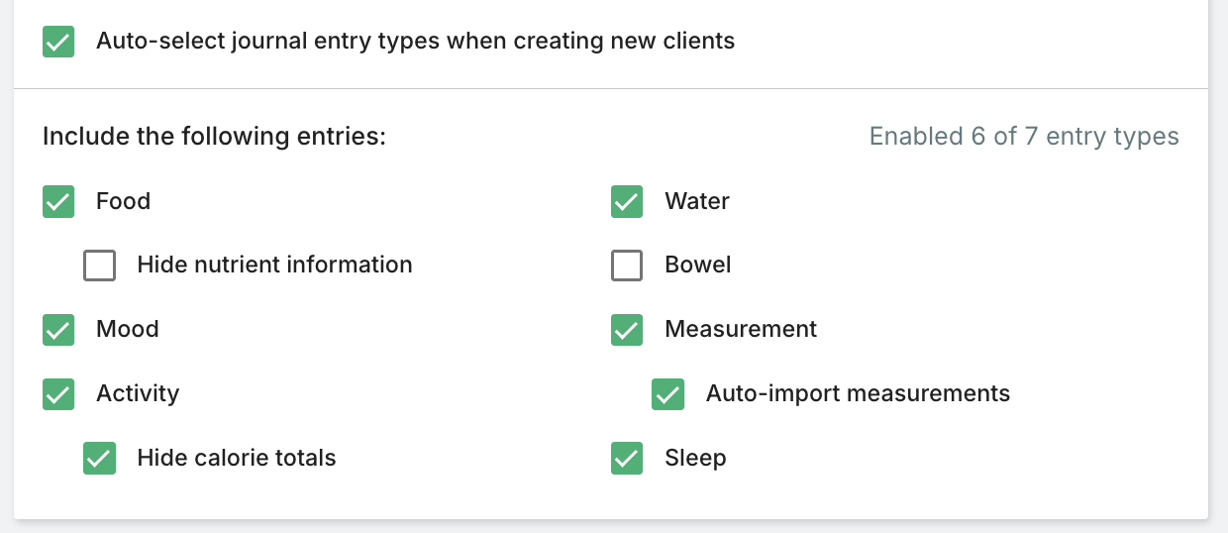Click the 'Bowel' label text

click(698, 266)
